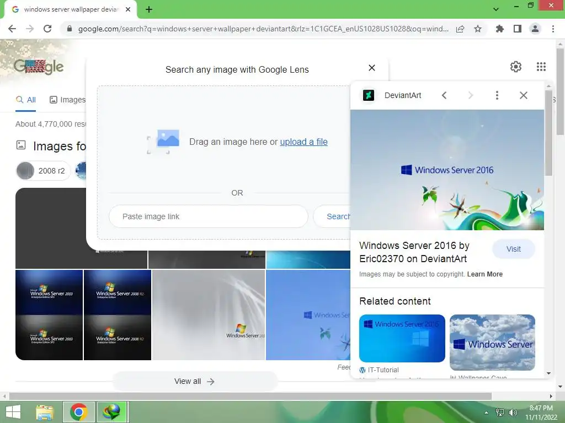Image resolution: width=565 pixels, height=423 pixels.
Task: Click the Paste image link field
Action: pos(208,216)
